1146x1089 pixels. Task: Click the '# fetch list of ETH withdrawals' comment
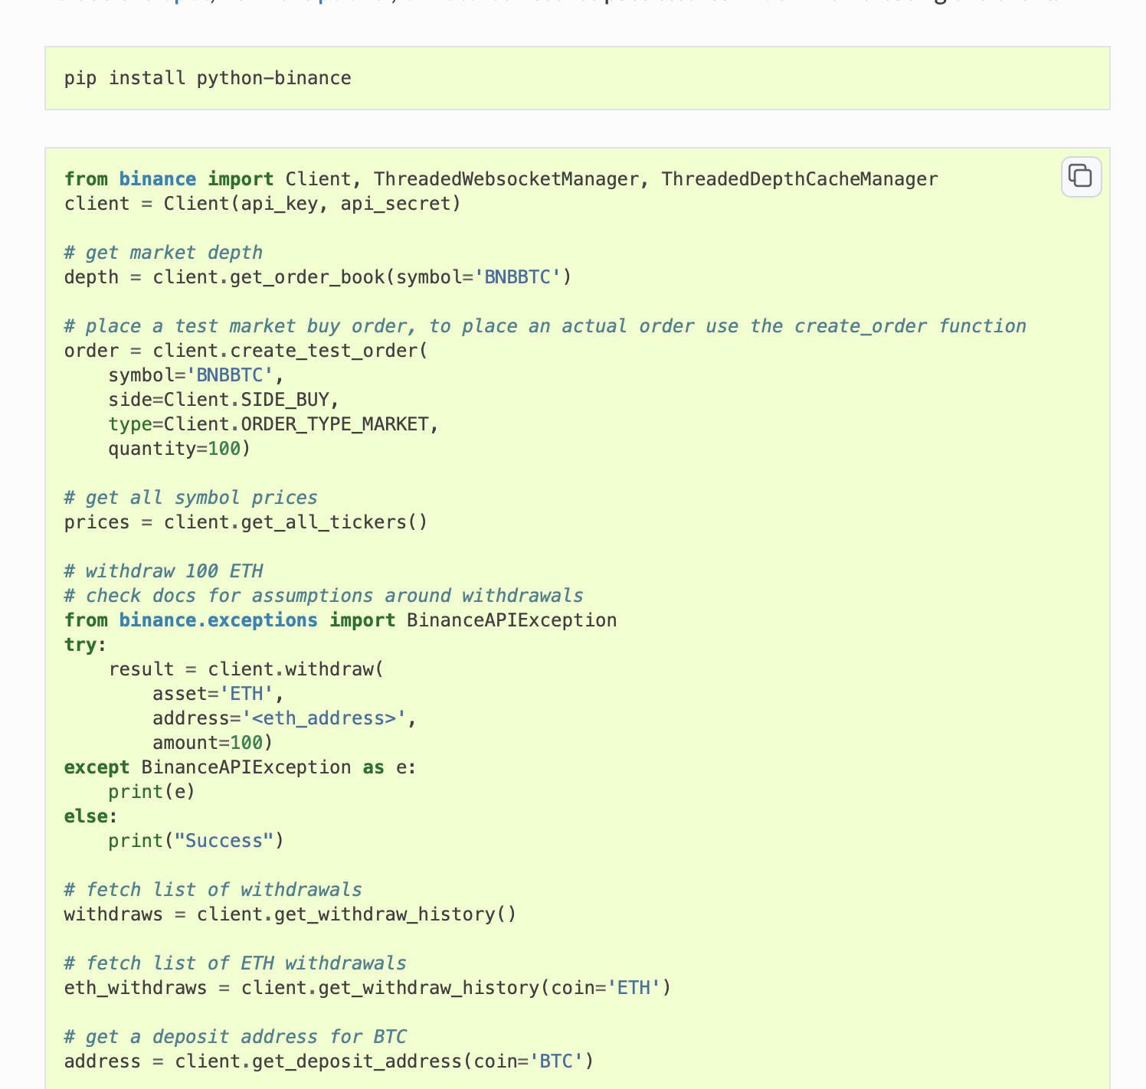point(235,963)
